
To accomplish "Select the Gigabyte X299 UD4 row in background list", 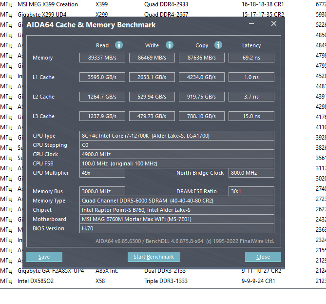I will tap(163, 14).
